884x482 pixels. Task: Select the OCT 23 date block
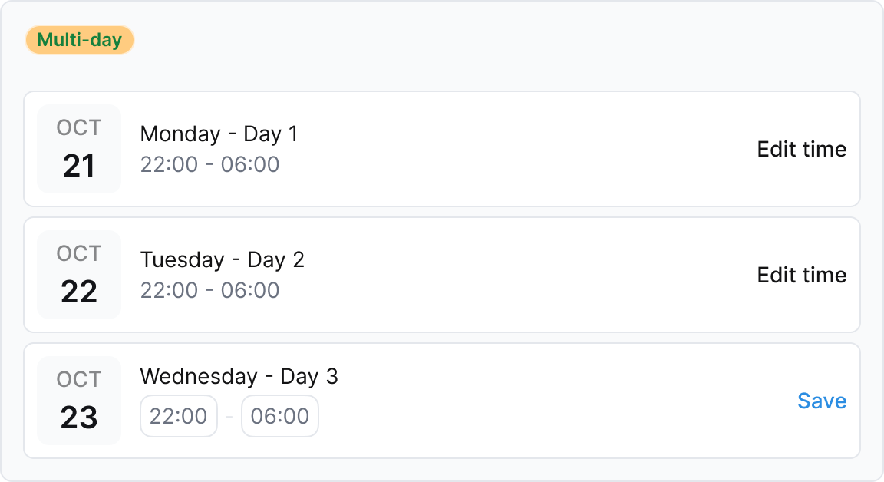click(78, 399)
